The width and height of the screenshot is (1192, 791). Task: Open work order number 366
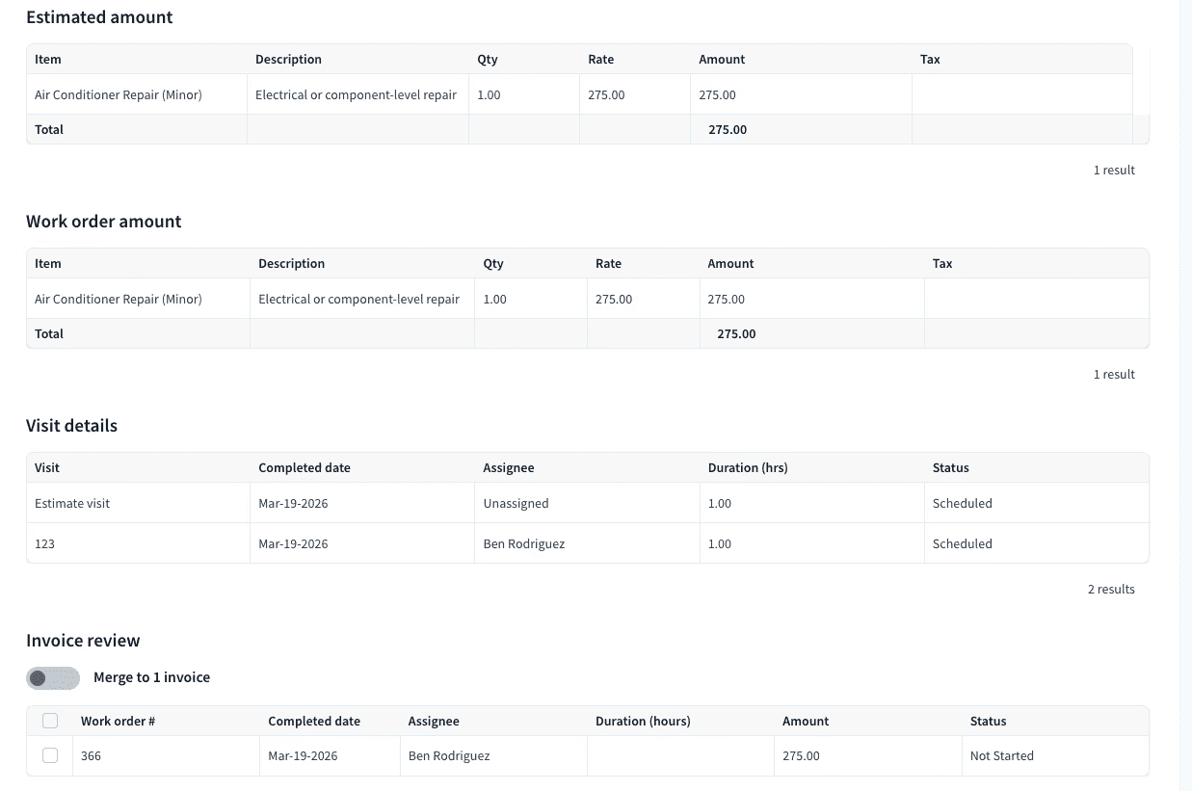91,755
